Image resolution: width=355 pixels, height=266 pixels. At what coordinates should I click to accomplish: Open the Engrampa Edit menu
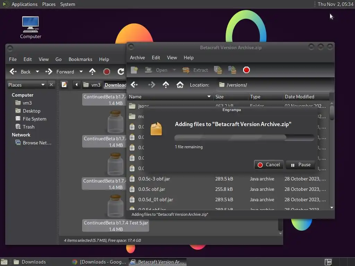pyautogui.click(x=156, y=58)
